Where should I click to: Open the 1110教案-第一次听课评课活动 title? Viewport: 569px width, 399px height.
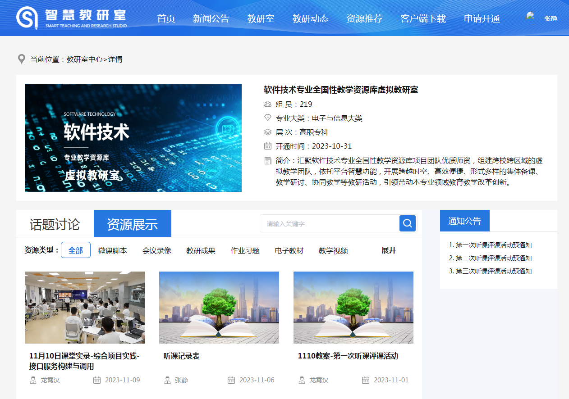point(348,356)
